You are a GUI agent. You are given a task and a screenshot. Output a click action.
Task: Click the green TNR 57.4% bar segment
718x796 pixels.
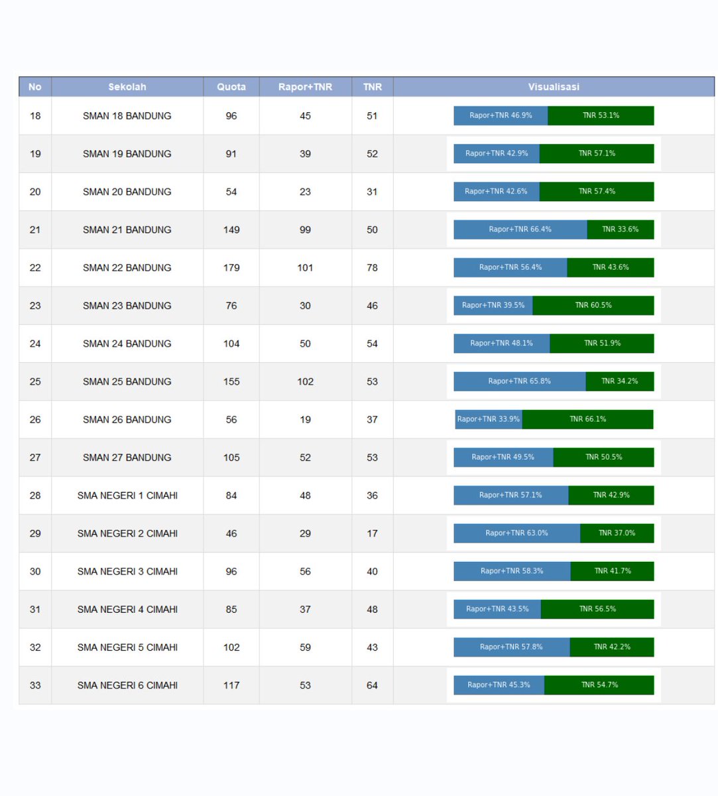597,191
